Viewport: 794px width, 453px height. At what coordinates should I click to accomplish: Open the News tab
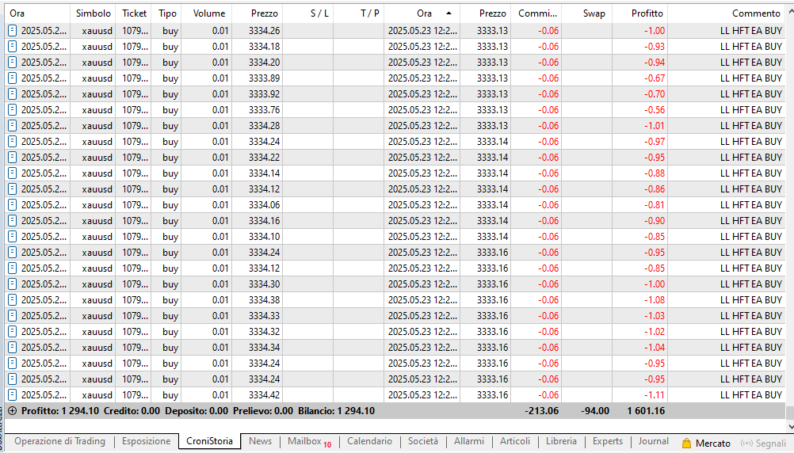click(x=260, y=441)
